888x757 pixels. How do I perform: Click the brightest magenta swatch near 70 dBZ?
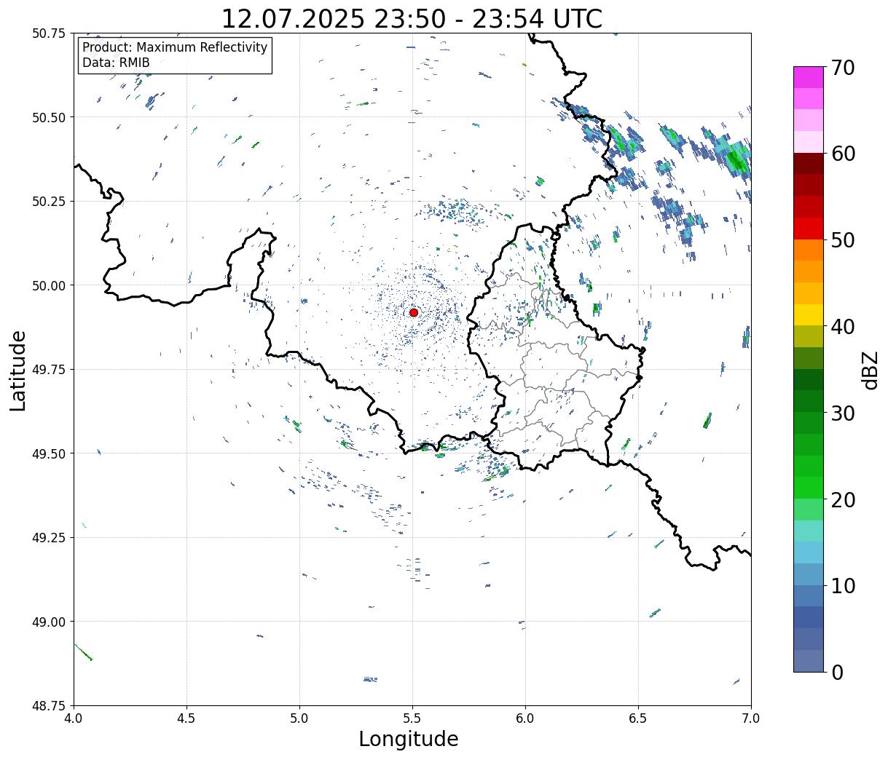[809, 77]
